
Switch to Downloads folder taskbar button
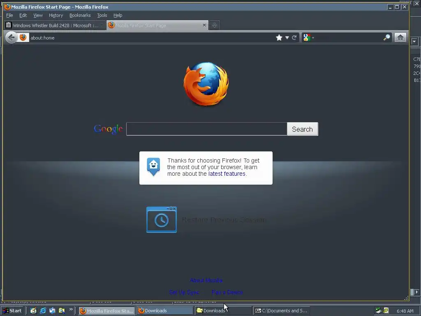[223, 311]
